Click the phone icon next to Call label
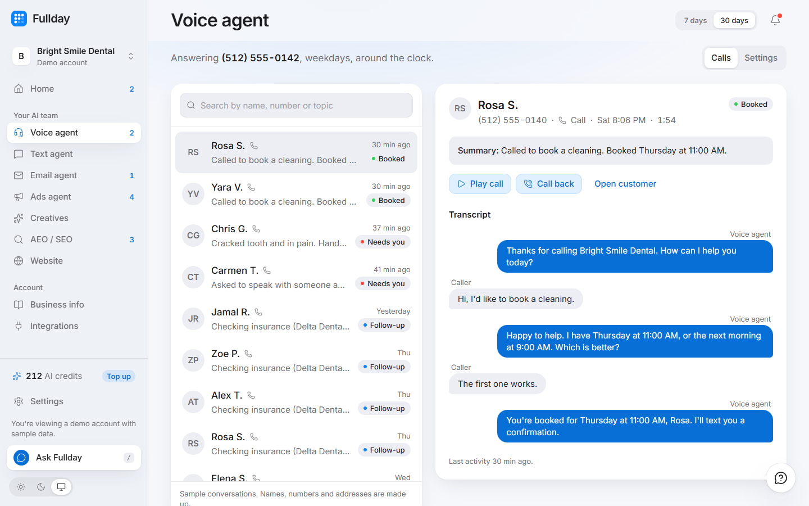Screen dimensions: 809x506 [x=562, y=120]
